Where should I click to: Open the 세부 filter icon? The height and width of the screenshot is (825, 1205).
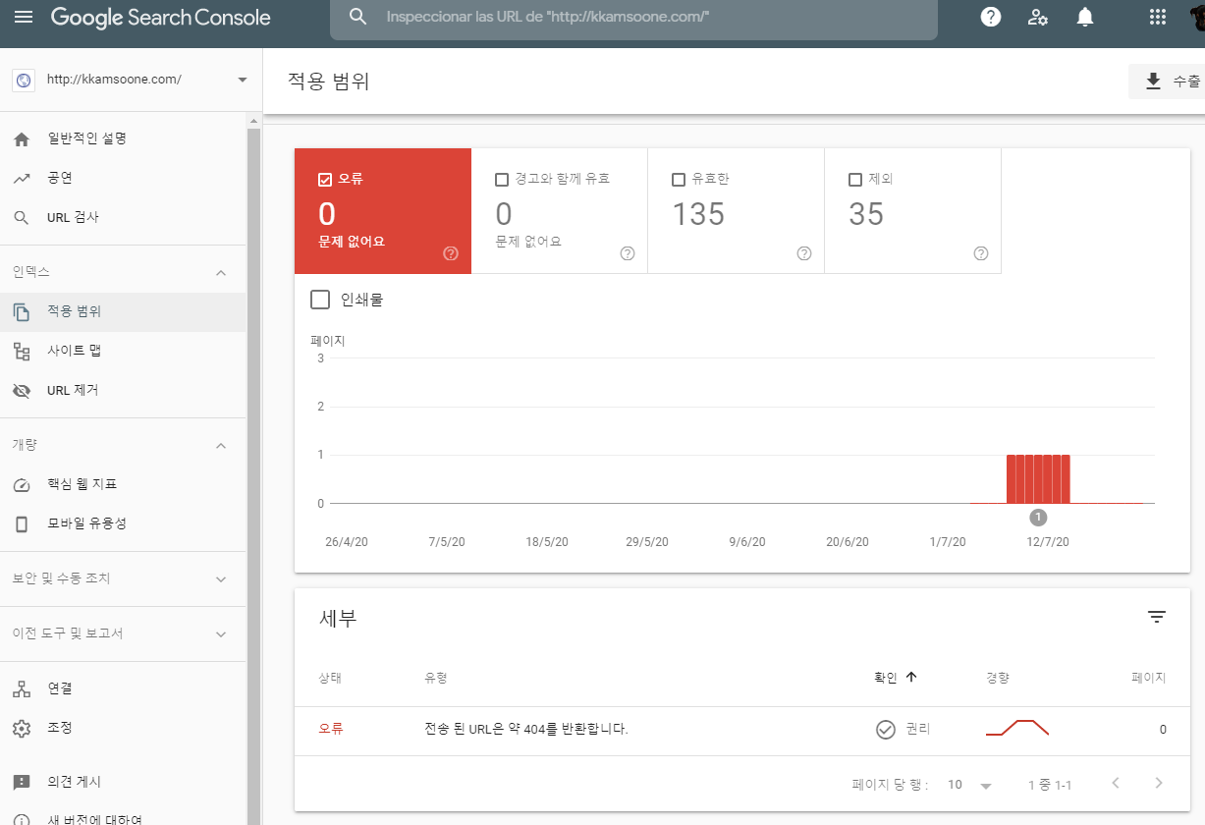[1157, 617]
